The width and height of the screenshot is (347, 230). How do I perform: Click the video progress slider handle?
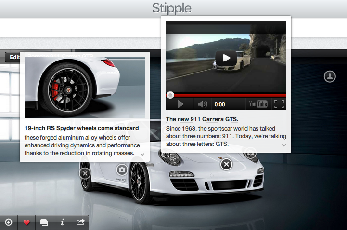(170, 95)
